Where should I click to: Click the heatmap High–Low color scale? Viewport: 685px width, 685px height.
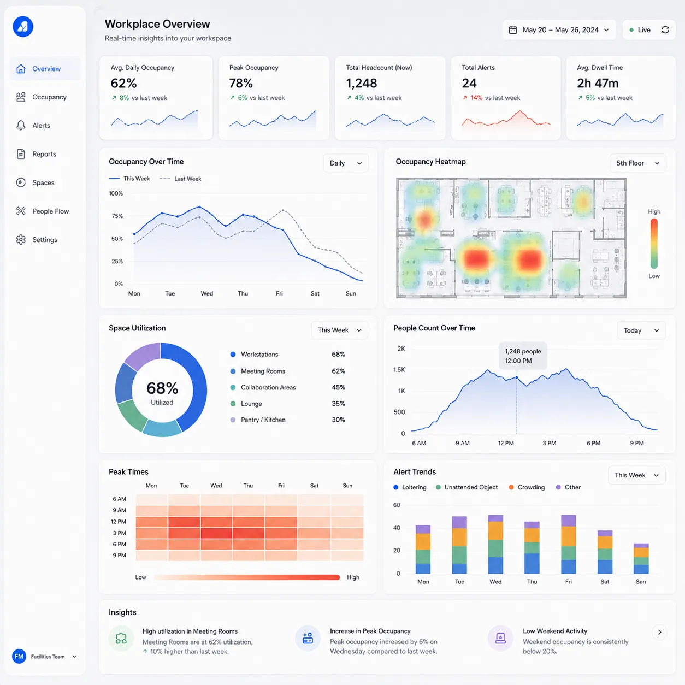click(654, 243)
